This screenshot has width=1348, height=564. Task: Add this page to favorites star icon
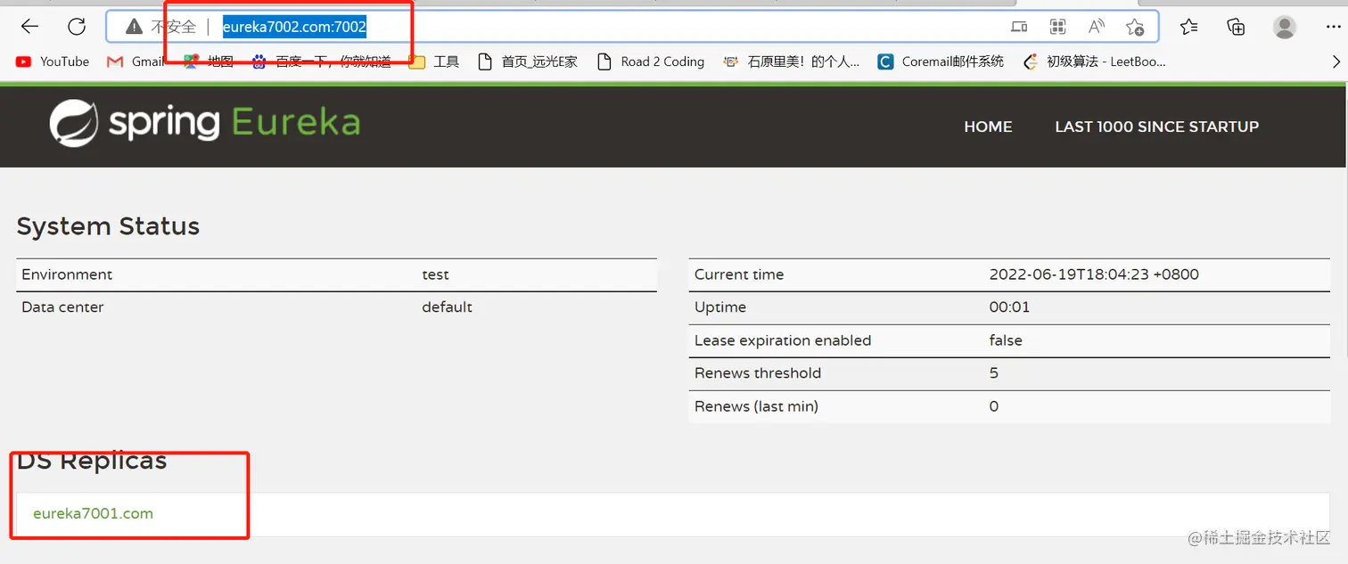[1135, 27]
